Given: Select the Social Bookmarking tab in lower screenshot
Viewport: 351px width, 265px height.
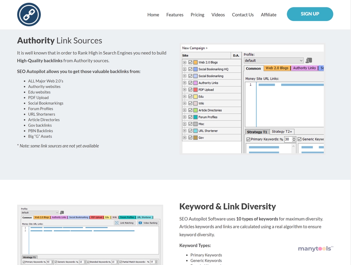Looking at the screenshot, I should 79,217.
